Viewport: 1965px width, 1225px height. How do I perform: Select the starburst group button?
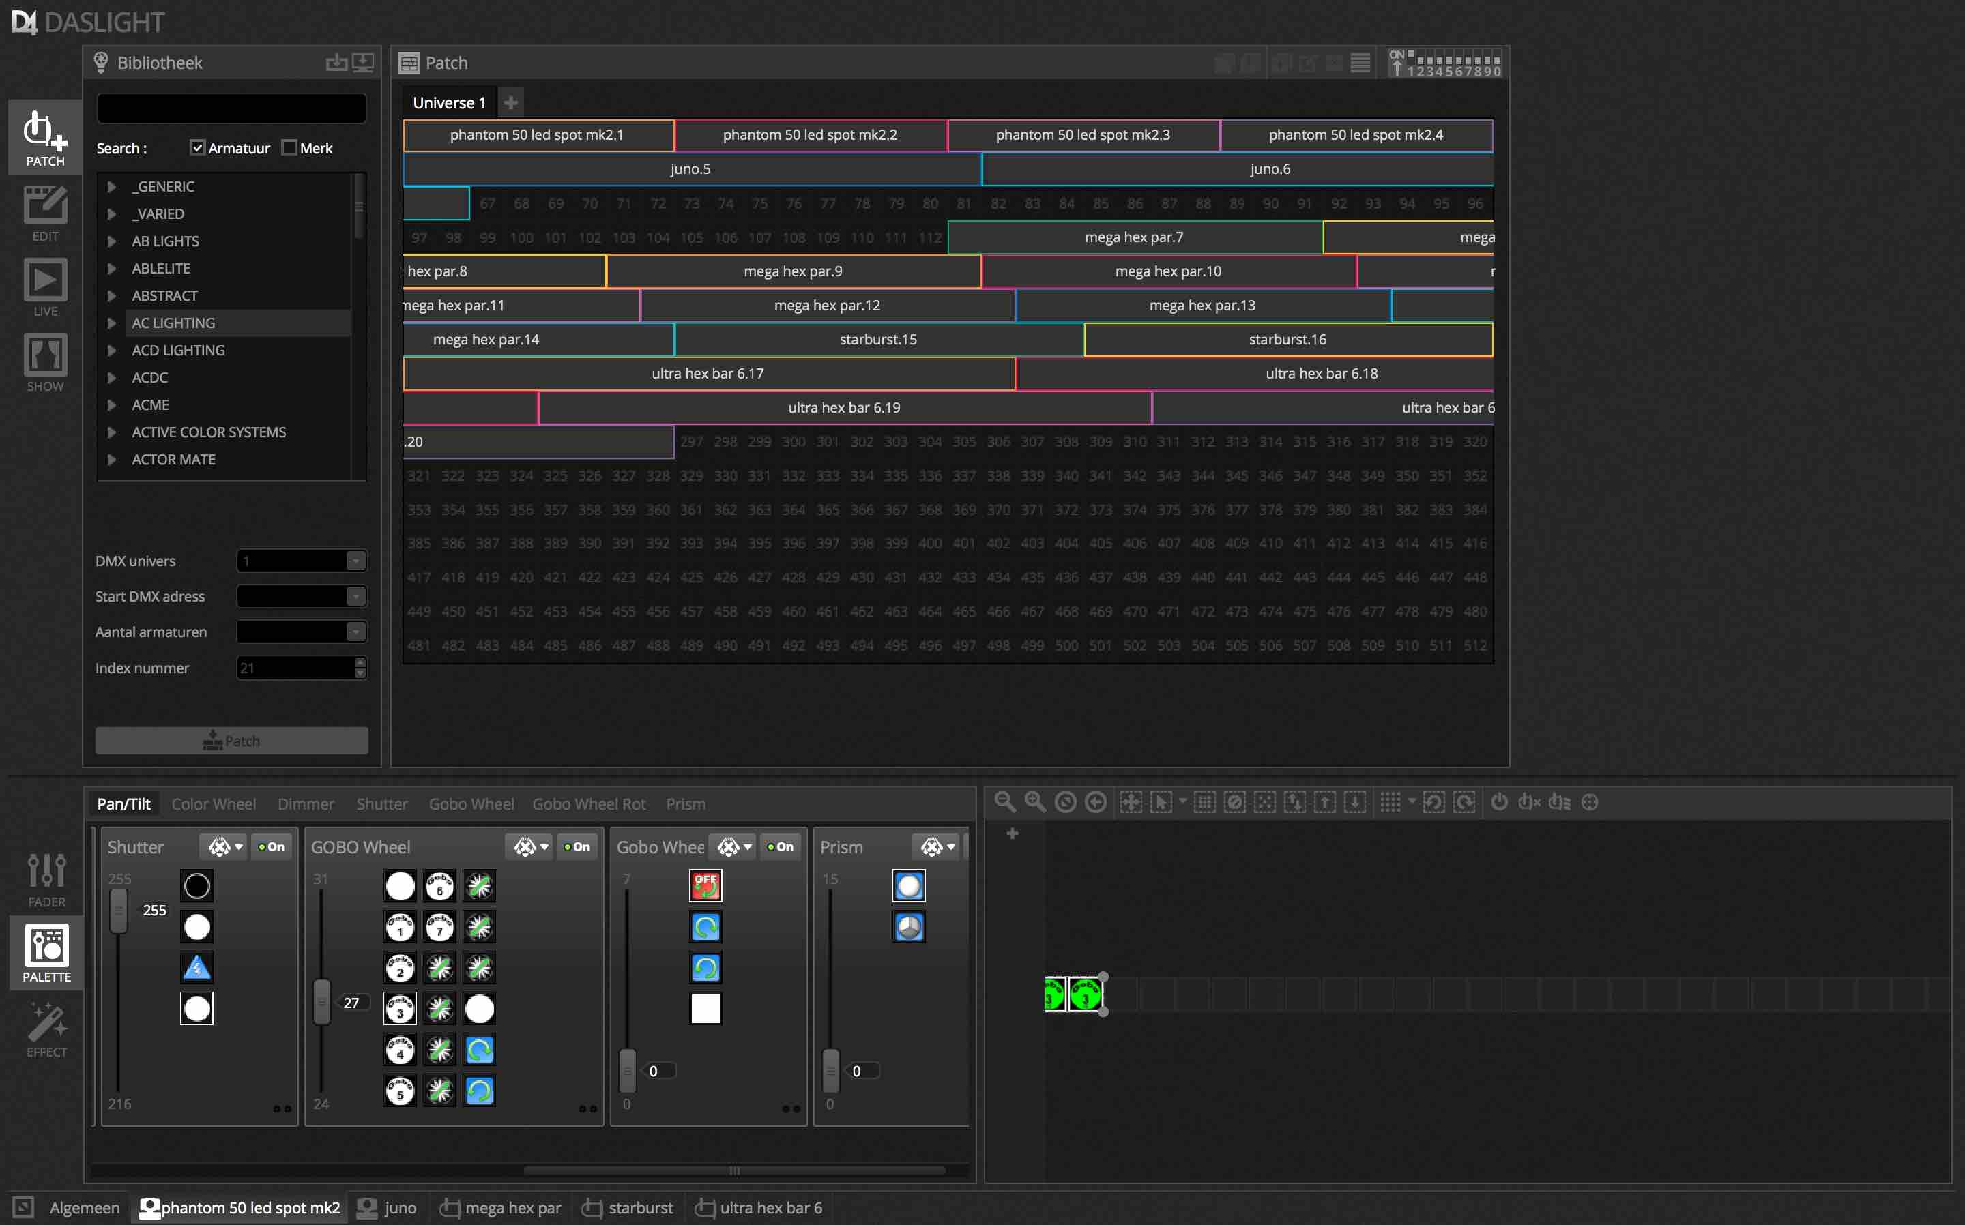[x=628, y=1207]
